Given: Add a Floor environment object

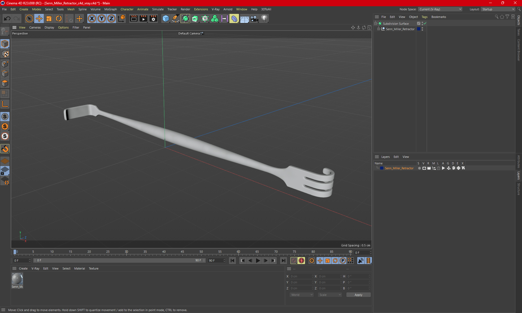Looking at the screenshot, I should coord(244,18).
